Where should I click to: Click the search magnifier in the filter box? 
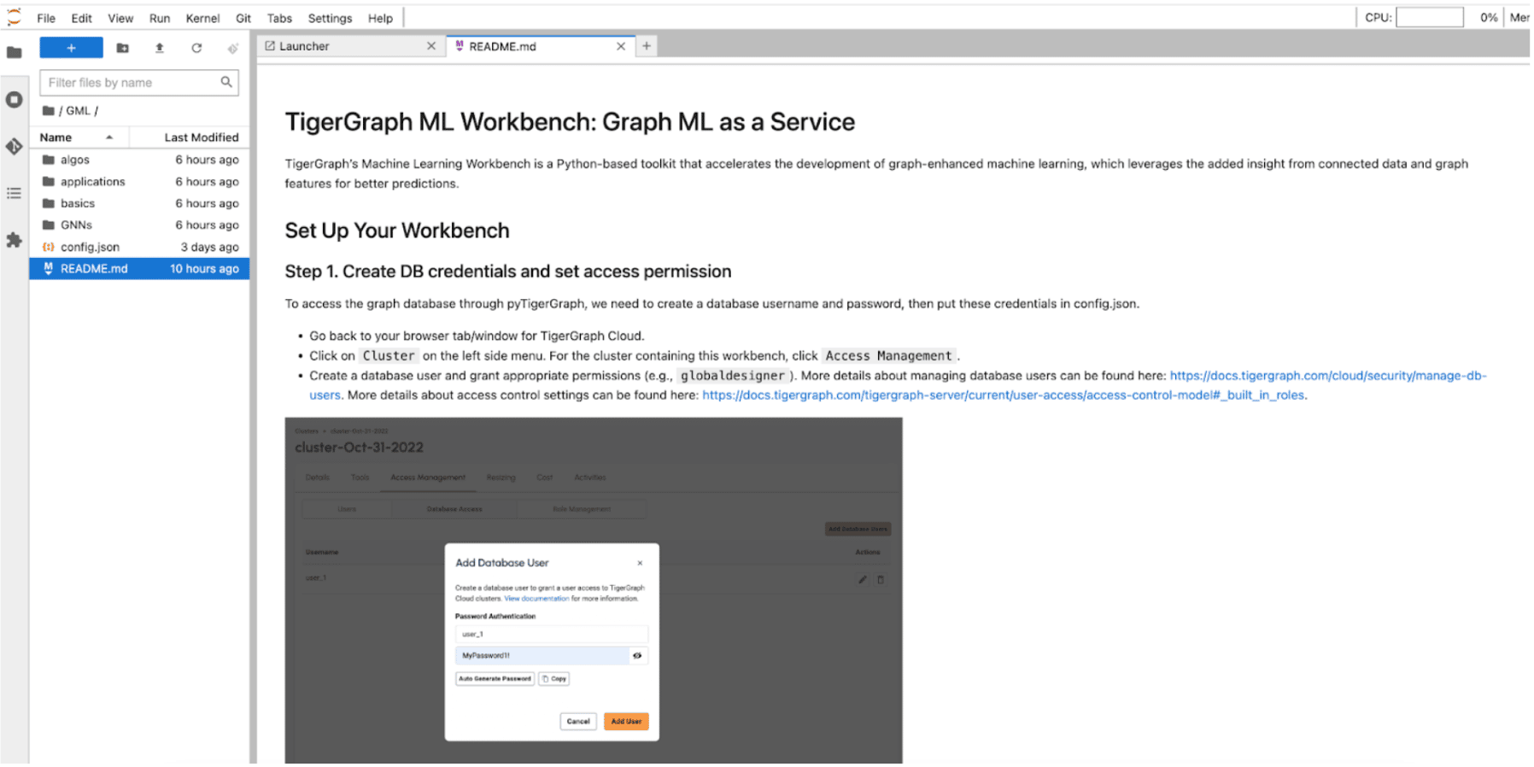[226, 82]
